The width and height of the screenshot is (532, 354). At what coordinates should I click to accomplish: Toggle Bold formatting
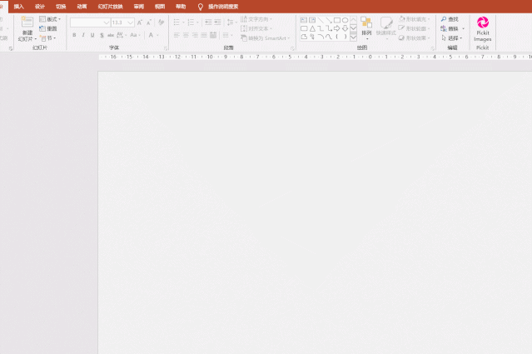74,35
